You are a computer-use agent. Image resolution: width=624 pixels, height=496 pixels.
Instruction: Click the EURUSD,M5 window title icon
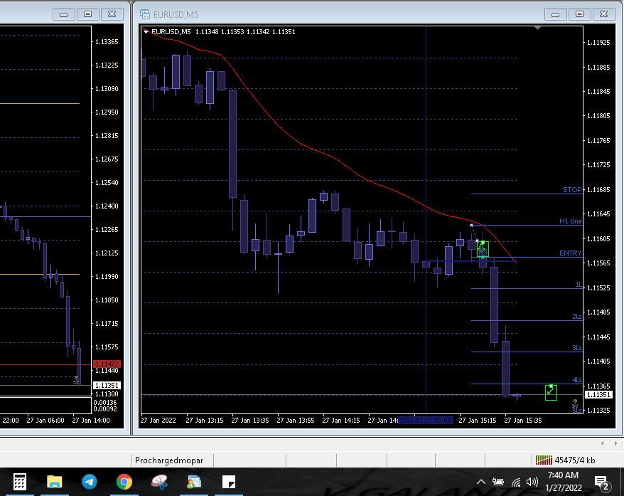pos(145,14)
